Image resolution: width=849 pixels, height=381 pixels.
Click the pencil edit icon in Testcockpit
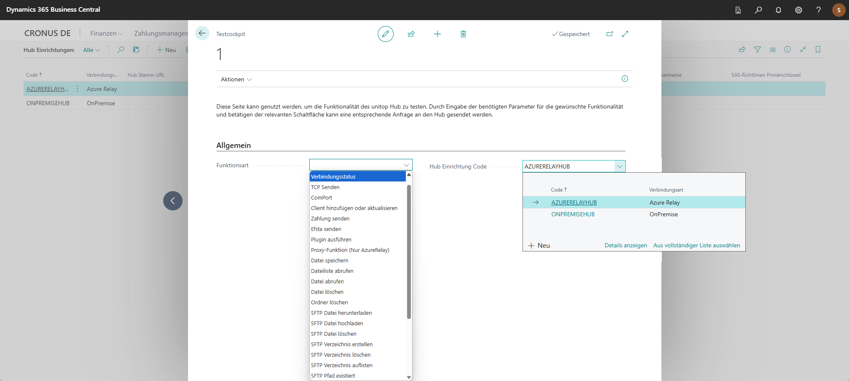(385, 34)
